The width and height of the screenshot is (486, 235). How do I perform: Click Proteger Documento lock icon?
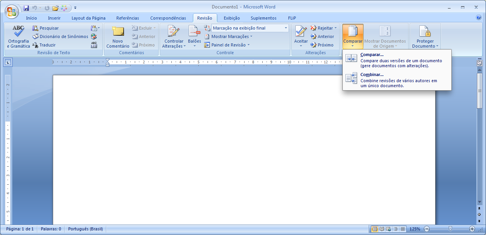coord(425,31)
